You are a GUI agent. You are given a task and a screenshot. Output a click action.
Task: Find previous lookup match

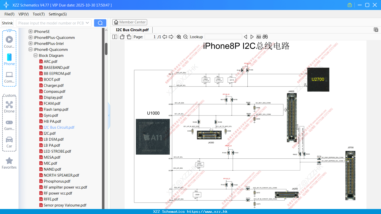[x=245, y=37]
